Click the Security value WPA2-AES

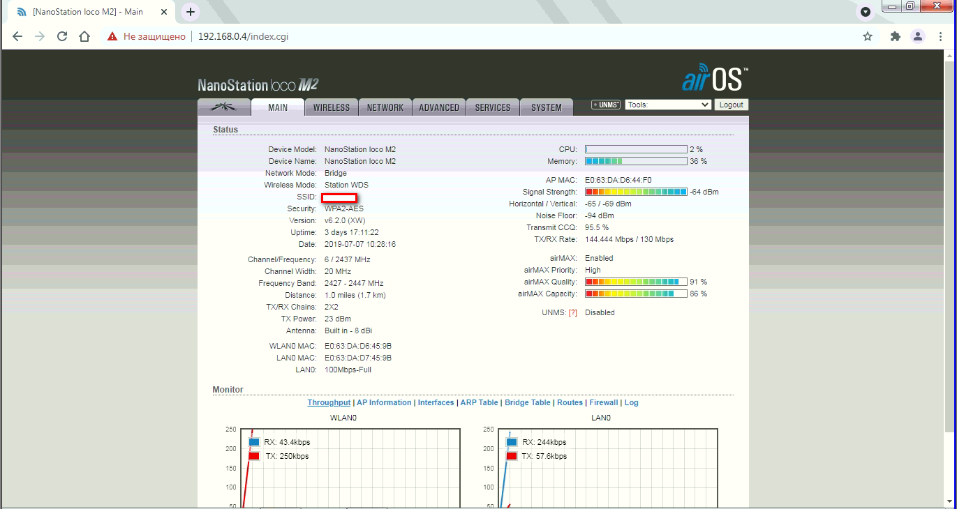[x=344, y=208]
